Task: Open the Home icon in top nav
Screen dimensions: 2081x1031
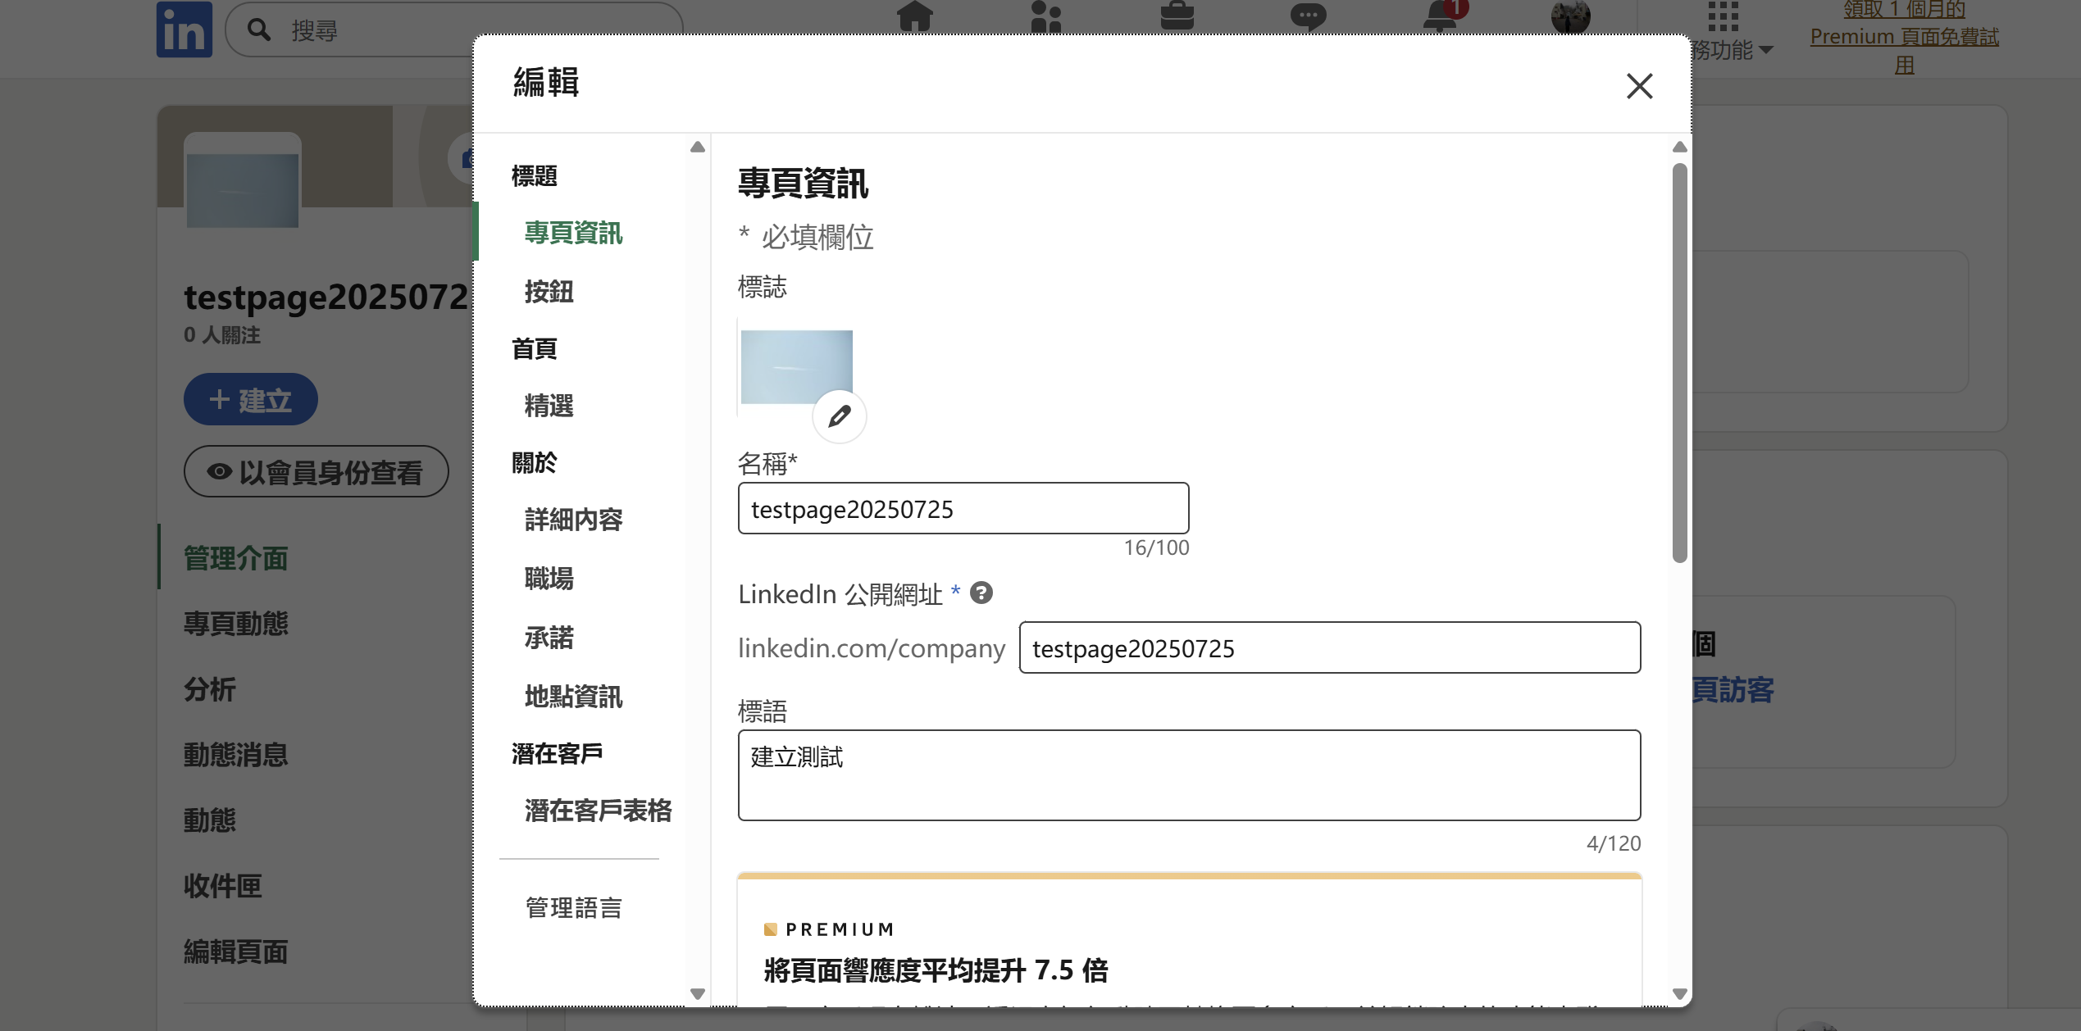Action: pyautogui.click(x=914, y=16)
